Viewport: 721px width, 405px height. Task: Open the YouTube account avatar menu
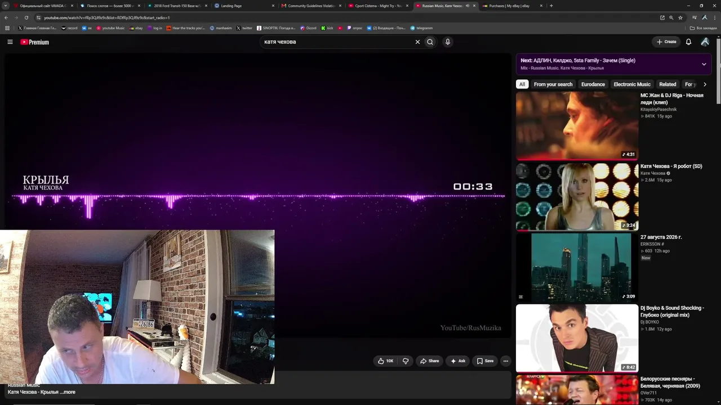[705, 42]
